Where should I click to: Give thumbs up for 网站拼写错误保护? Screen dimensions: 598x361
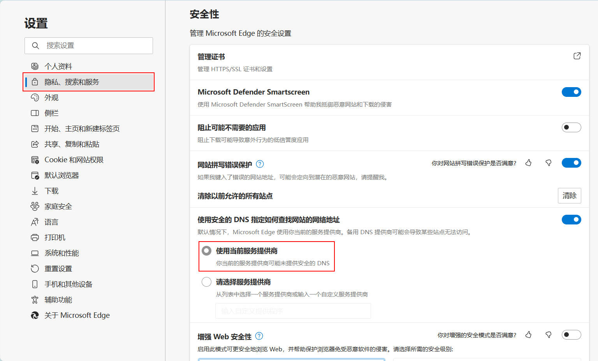[x=528, y=163]
